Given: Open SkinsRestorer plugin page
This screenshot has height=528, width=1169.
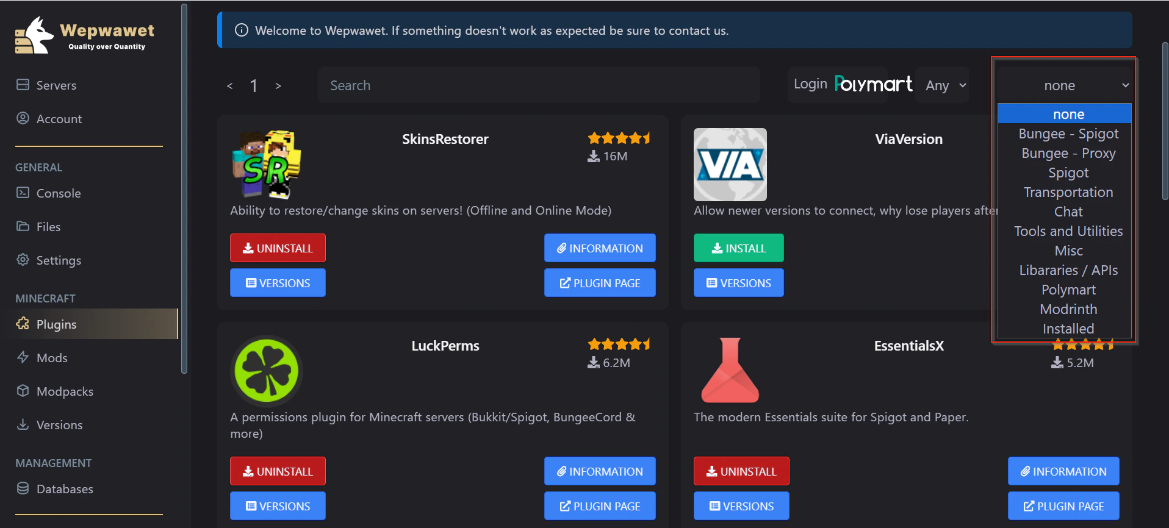Looking at the screenshot, I should (x=600, y=283).
